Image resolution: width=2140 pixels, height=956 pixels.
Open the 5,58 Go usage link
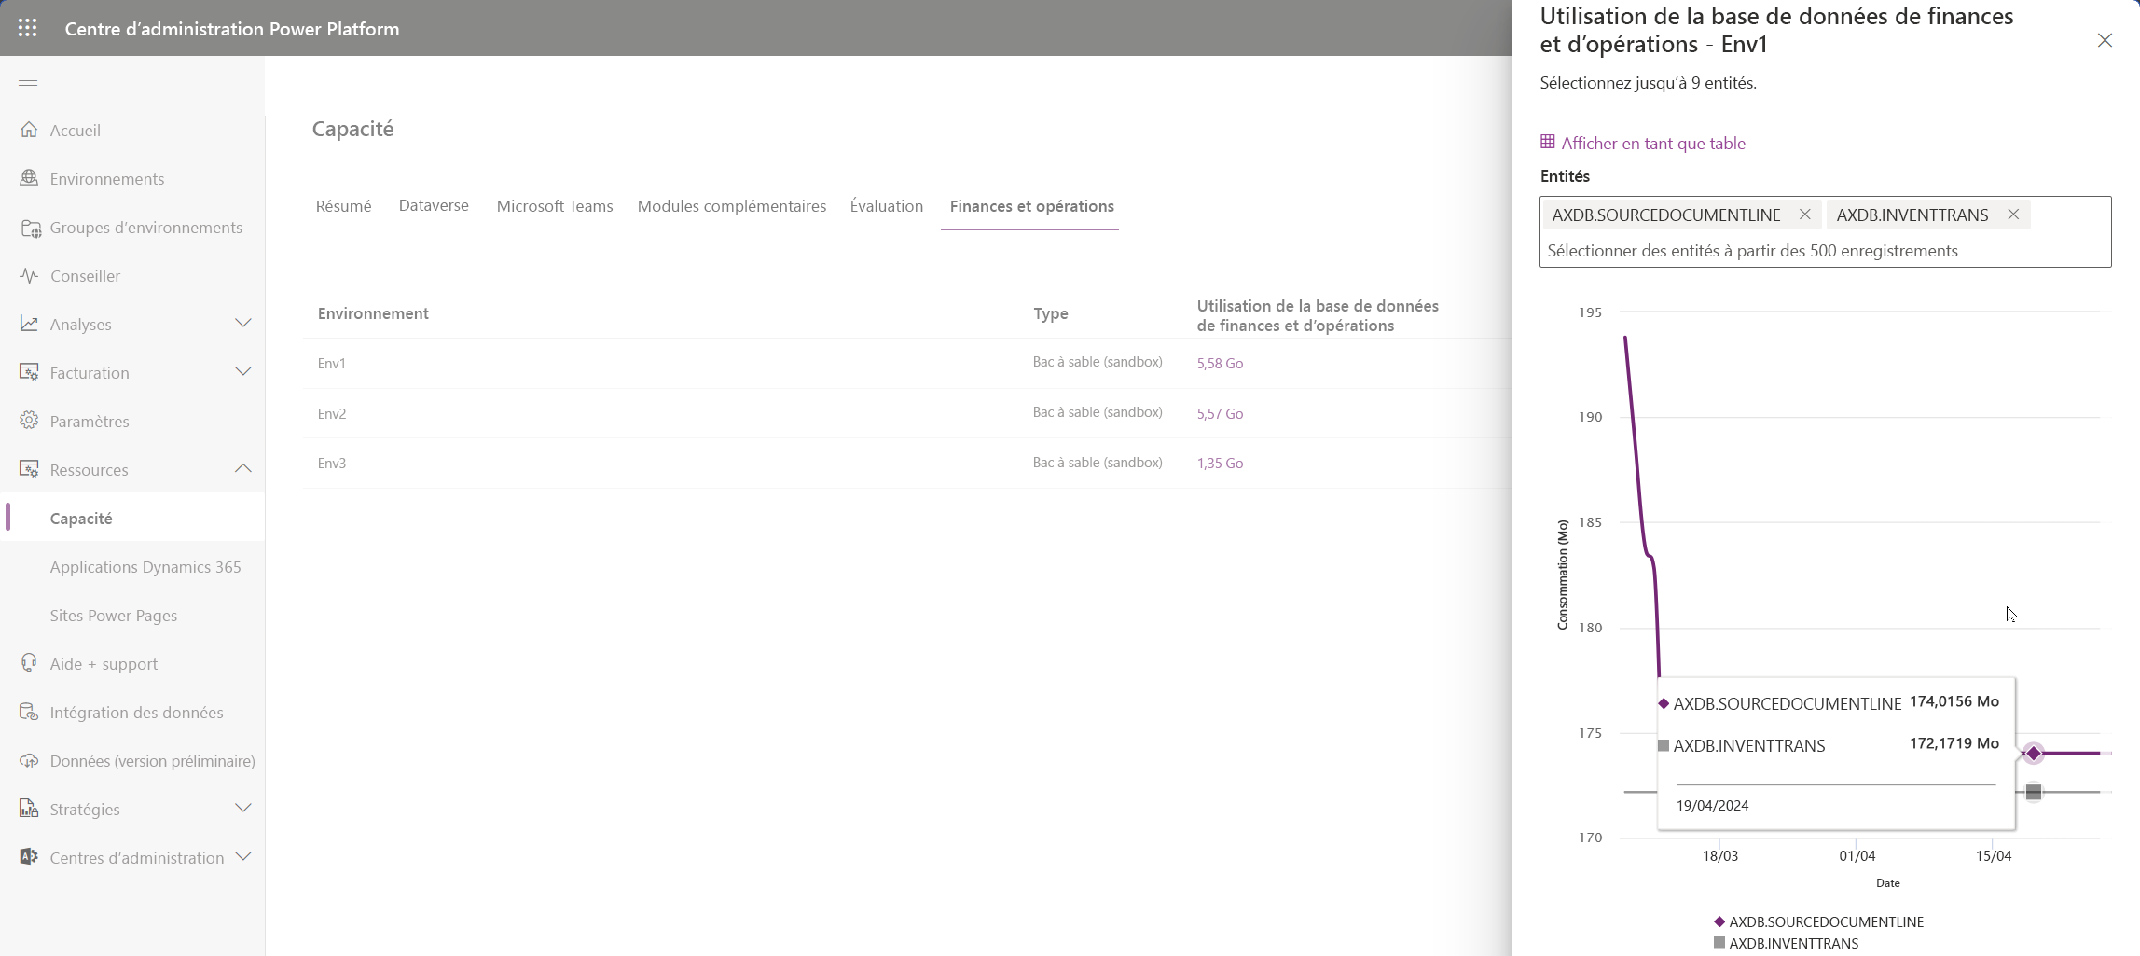(1220, 363)
